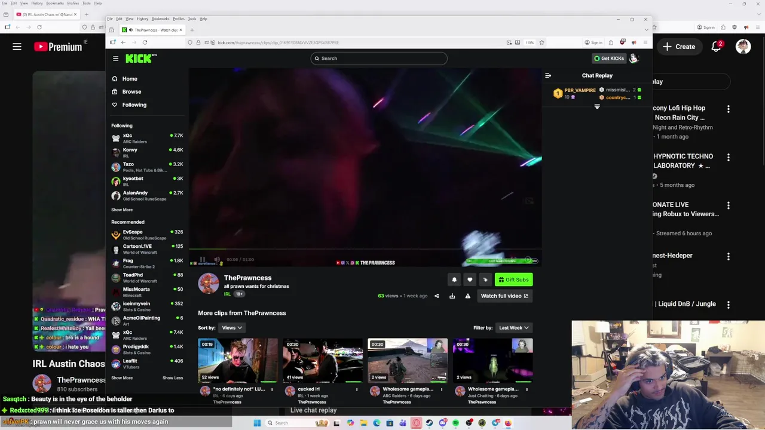Open options for 'no definitely not' clip

click(272, 389)
